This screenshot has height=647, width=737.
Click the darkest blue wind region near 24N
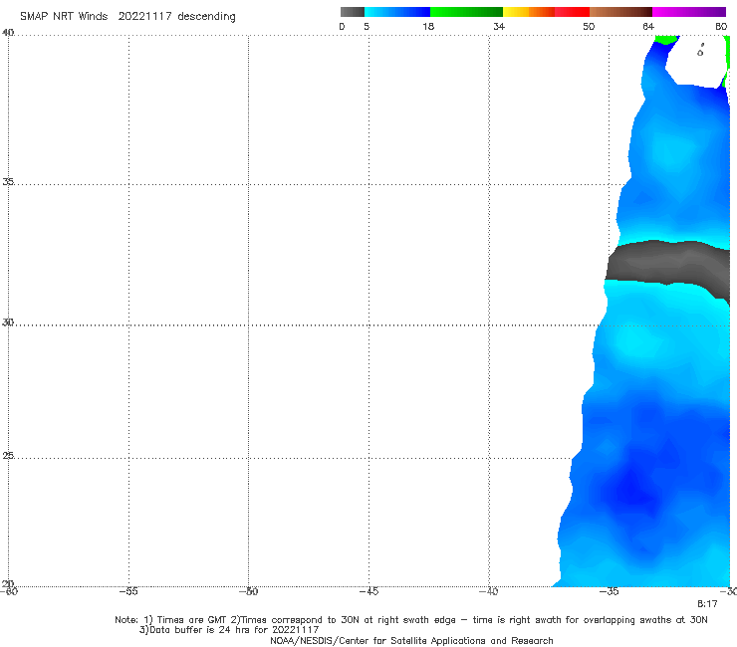click(x=632, y=489)
